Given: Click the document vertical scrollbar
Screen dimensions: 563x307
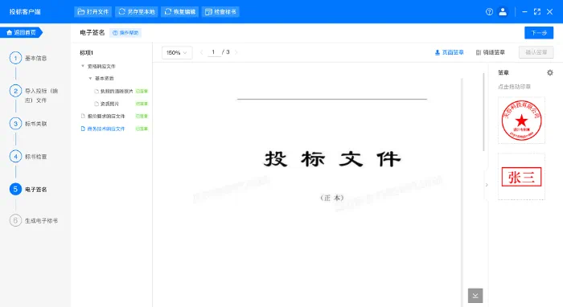Looking at the screenshot, I should 483,112.
